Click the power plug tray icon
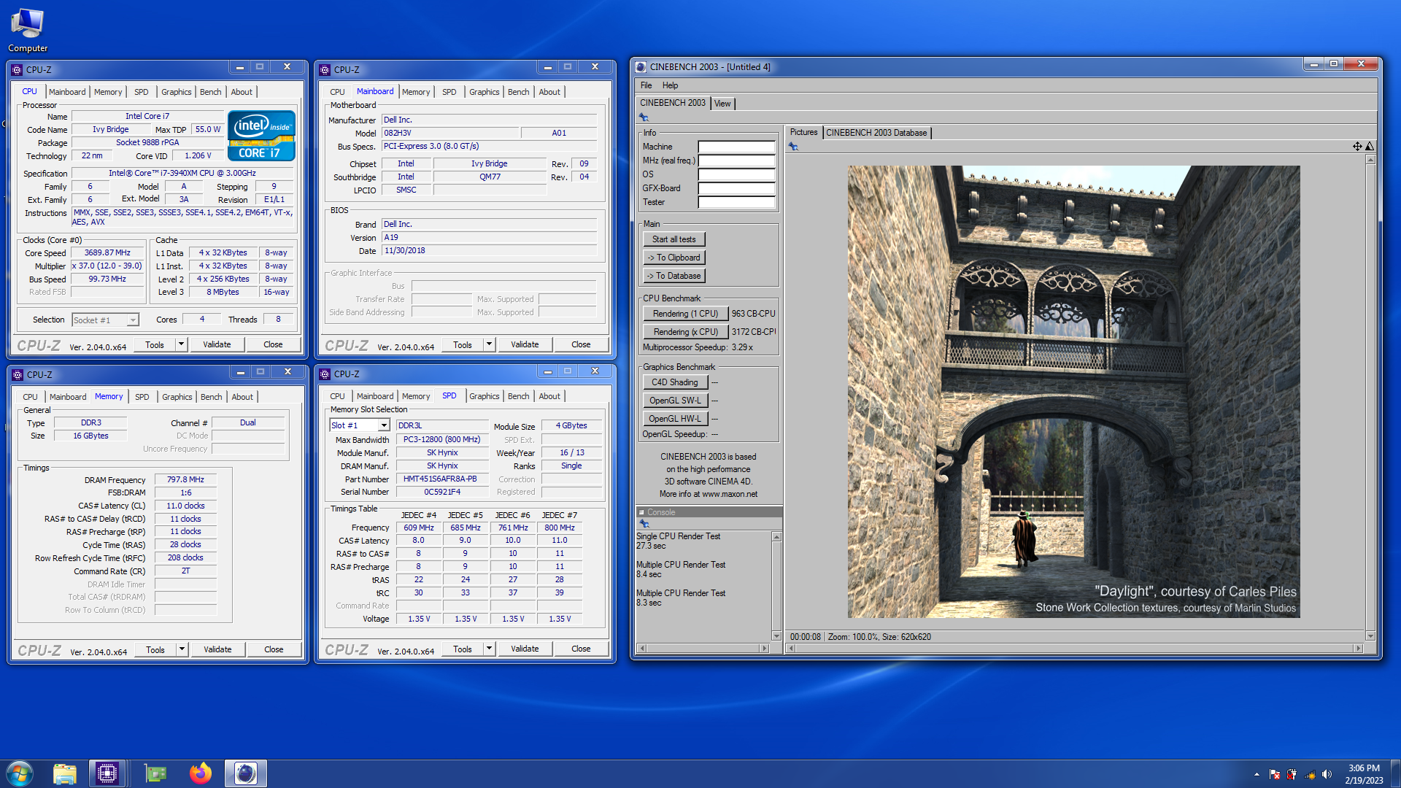The height and width of the screenshot is (788, 1401). 1292,774
